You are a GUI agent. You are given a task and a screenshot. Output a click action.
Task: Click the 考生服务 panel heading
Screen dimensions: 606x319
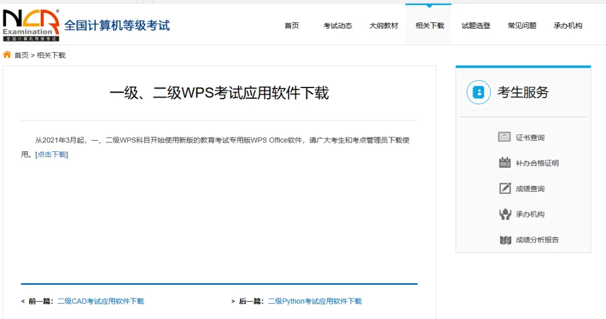point(523,93)
